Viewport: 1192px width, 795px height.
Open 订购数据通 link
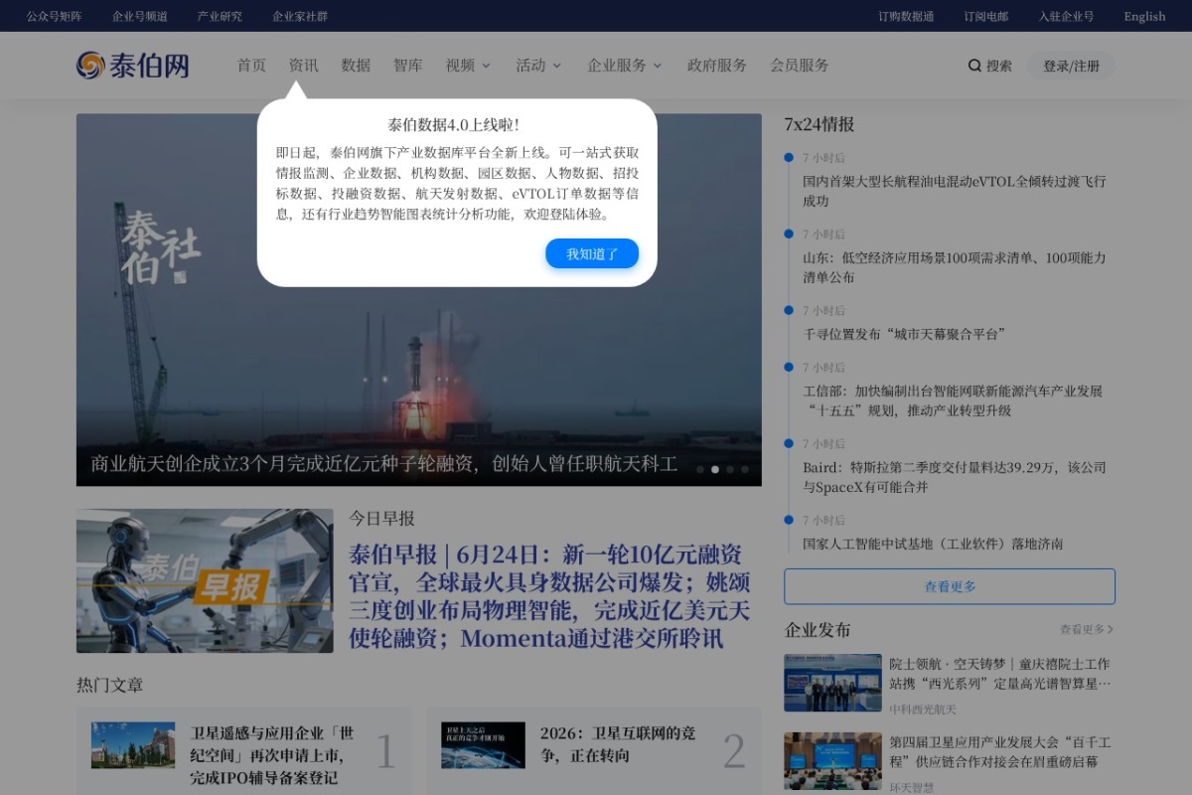906,16
